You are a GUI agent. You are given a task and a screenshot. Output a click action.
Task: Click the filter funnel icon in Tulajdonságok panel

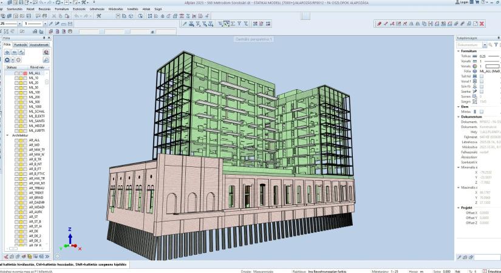(496, 45)
